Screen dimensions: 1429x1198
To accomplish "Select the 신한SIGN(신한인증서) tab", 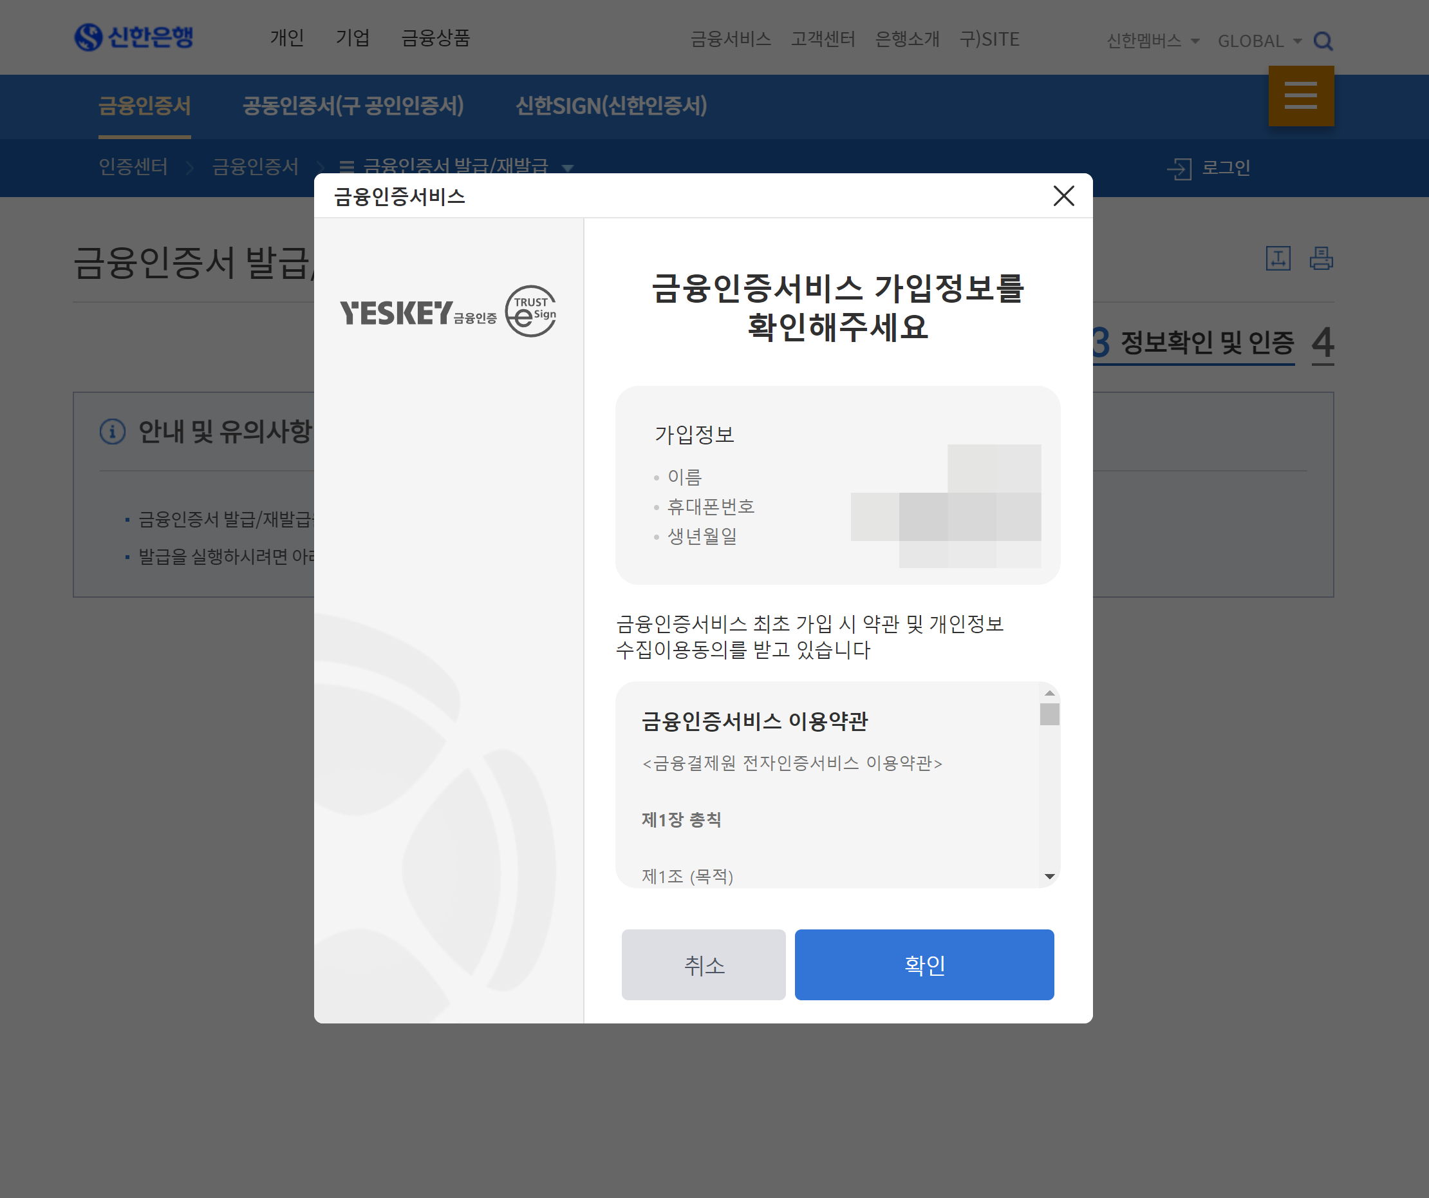I will (x=610, y=106).
